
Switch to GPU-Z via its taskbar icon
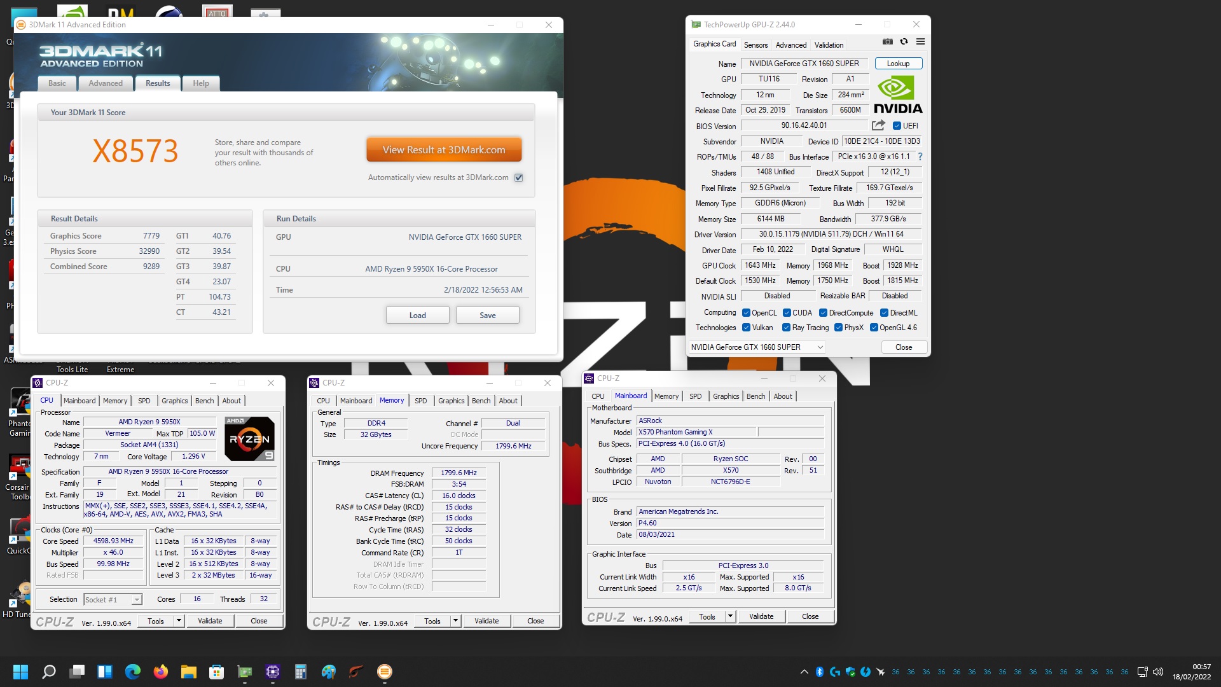tap(245, 672)
